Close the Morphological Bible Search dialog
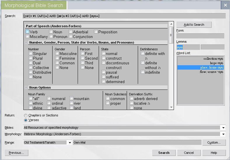Image resolution: width=230 pixels, height=160 pixels. [x=225, y=5]
